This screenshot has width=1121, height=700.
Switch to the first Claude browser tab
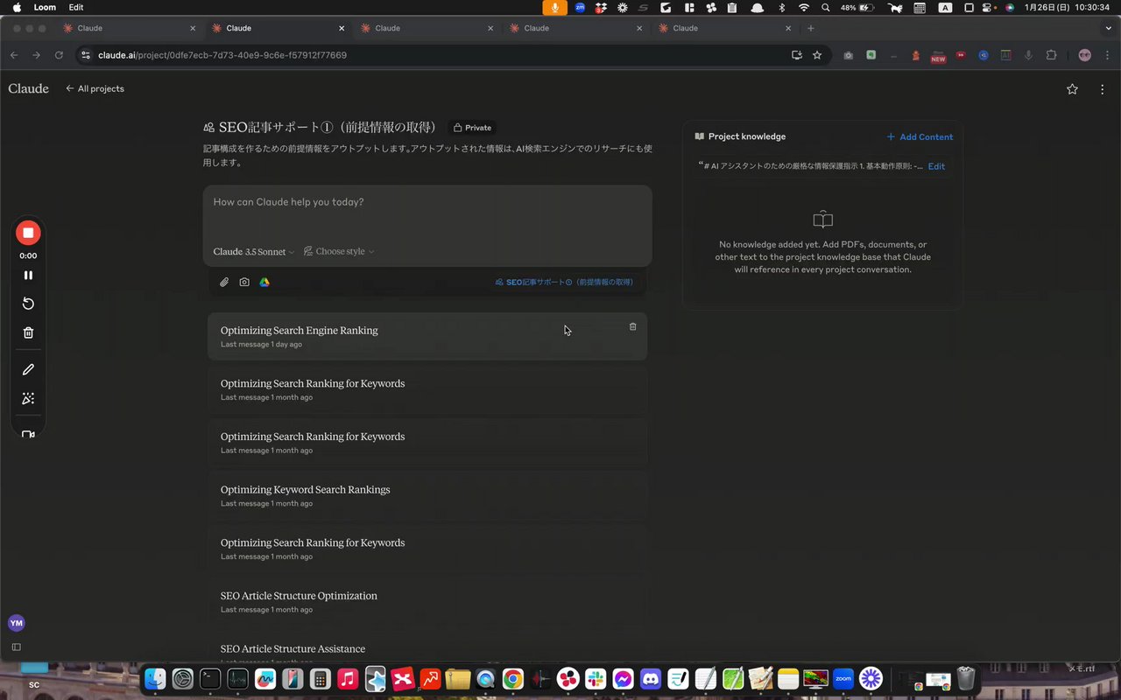(x=127, y=28)
